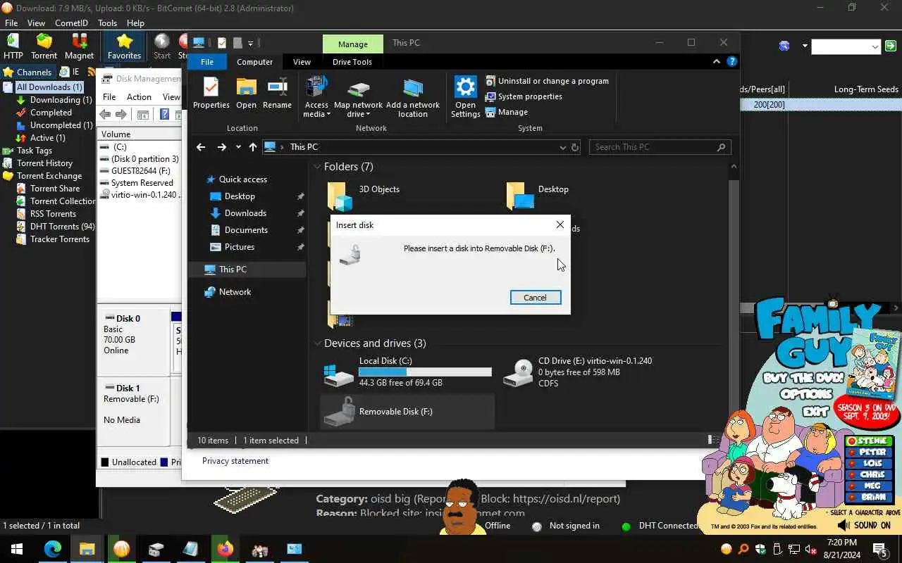Open the Access media dropdown

coord(316,98)
